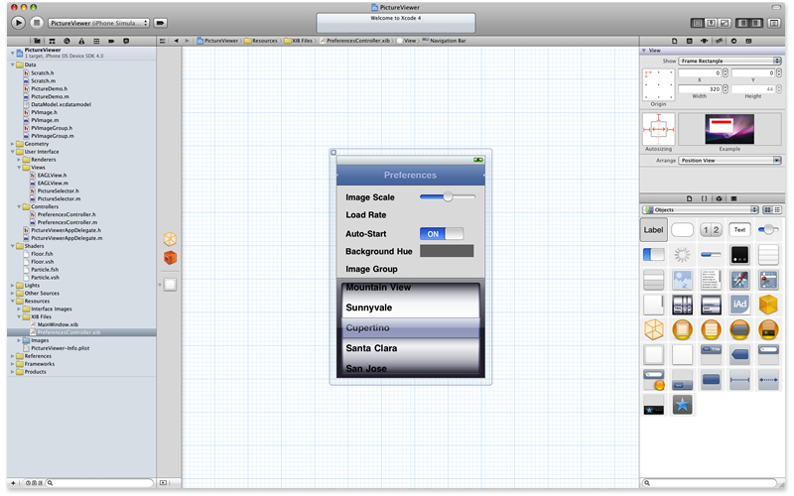Click the Preferences navigation bar title
794x496 pixels.
click(x=410, y=176)
